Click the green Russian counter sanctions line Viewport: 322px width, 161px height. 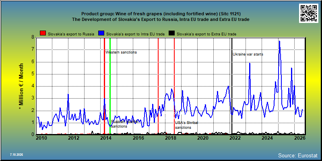(x=110, y=82)
